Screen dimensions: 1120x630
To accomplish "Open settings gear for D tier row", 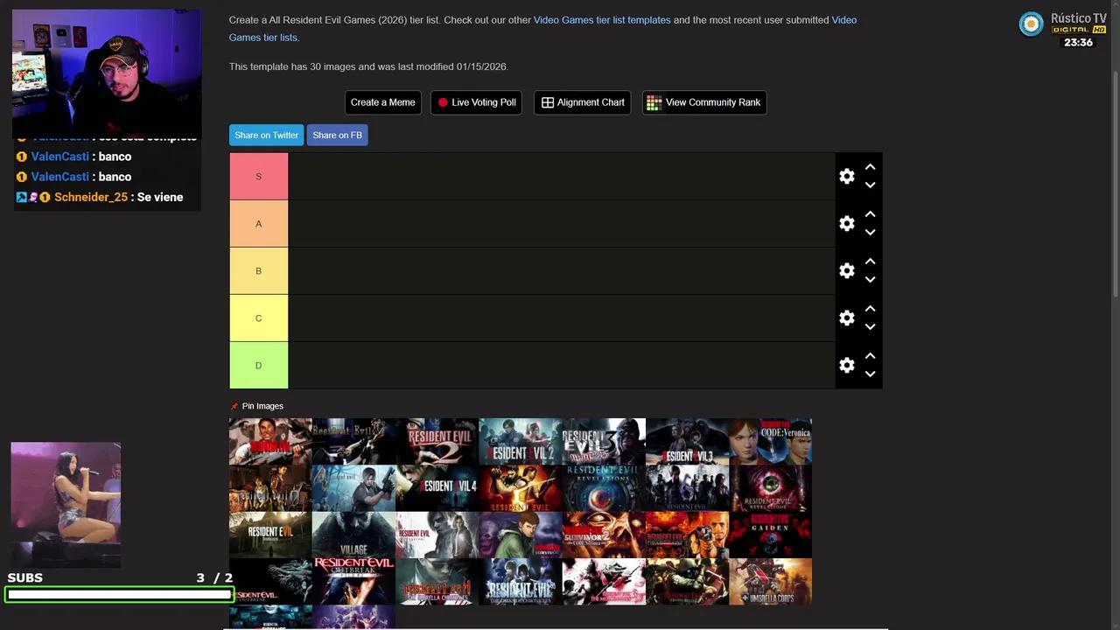I will (846, 366).
